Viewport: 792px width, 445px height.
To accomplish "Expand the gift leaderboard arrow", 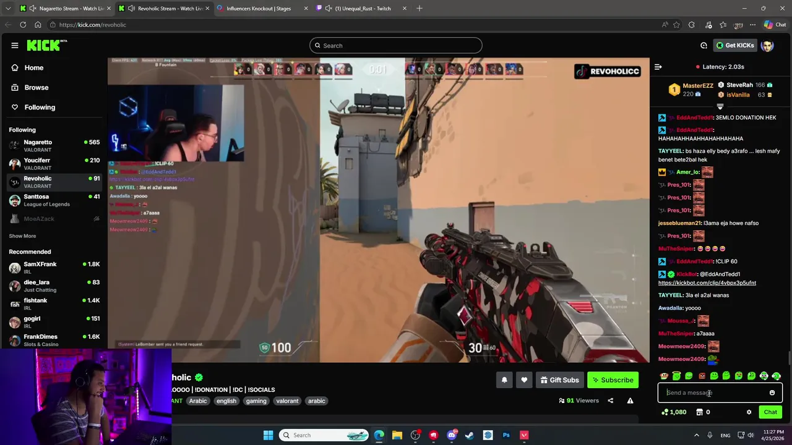I will click(720, 107).
